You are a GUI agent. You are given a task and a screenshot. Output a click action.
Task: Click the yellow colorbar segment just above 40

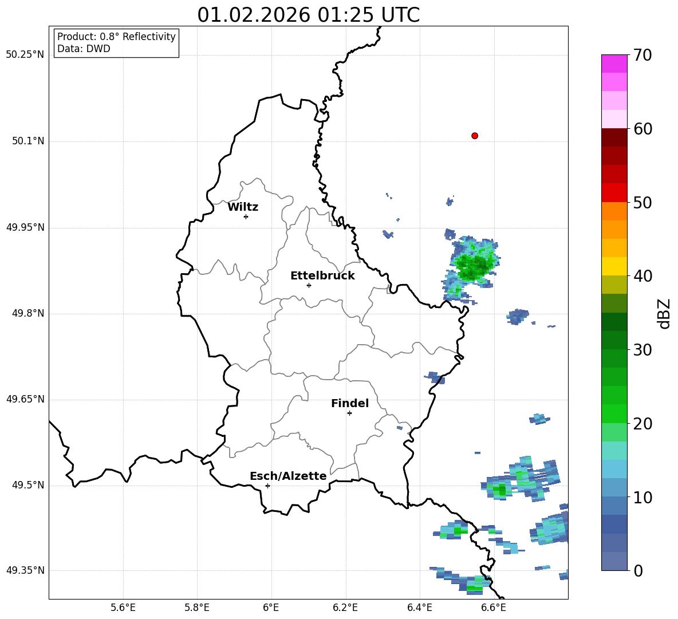point(614,266)
